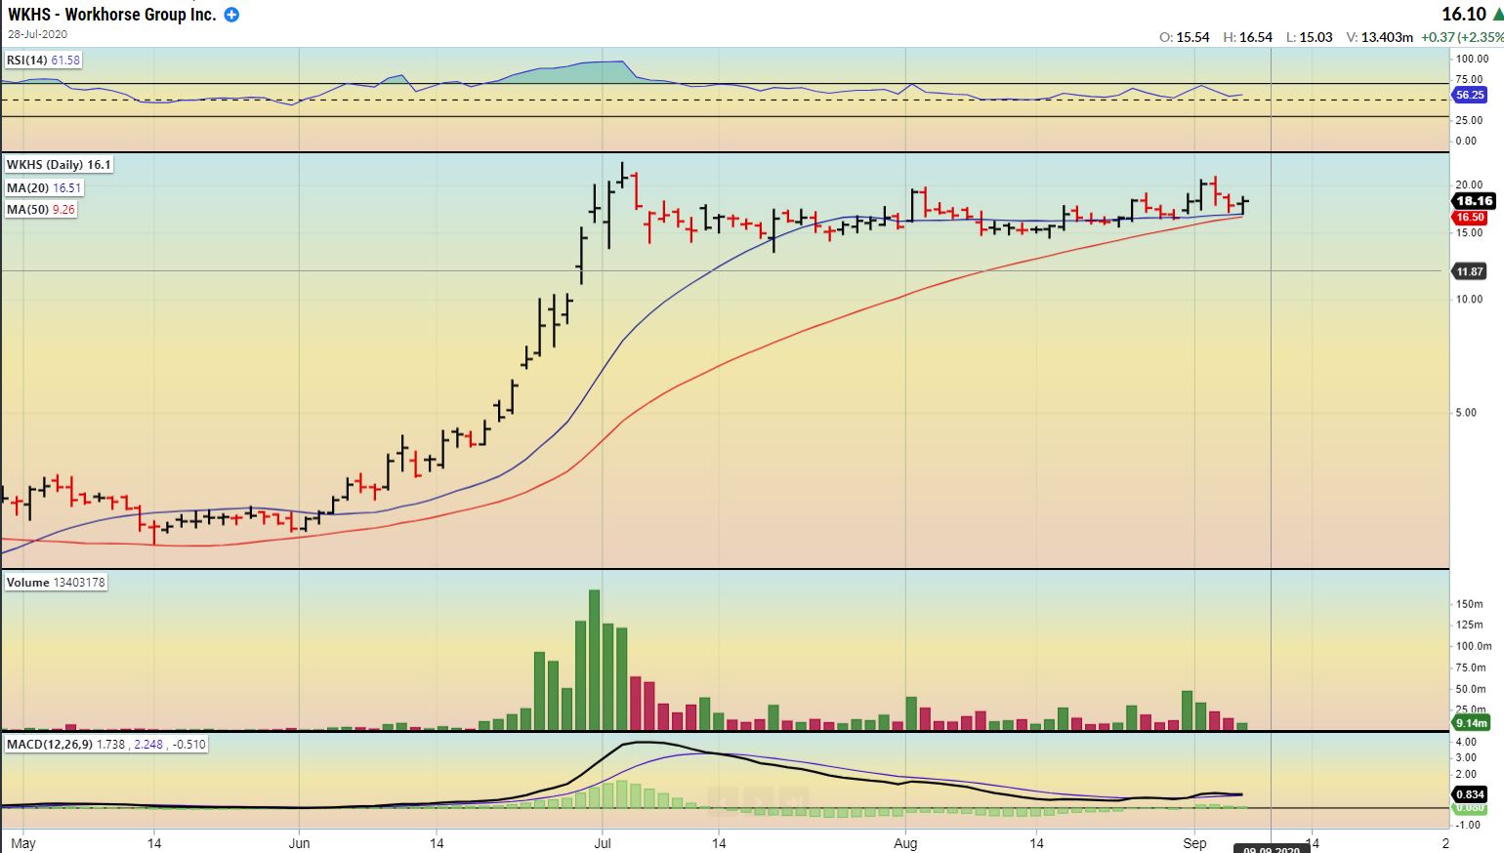Click the blue plus icon beside Workhorse Group Inc.

pyautogui.click(x=231, y=15)
